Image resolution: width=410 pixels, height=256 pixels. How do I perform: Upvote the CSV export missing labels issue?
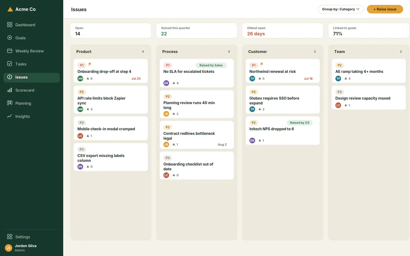(x=89, y=167)
